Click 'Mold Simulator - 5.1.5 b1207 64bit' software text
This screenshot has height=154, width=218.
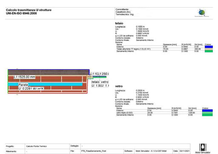pos(151,151)
